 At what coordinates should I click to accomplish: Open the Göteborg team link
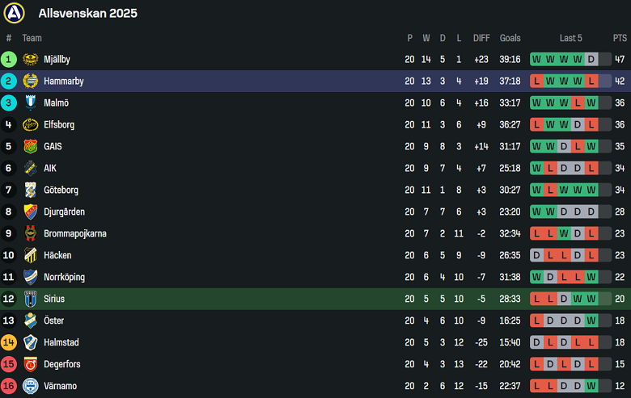[x=61, y=190]
